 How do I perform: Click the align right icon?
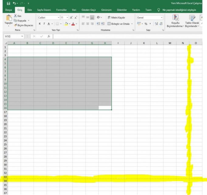pos(92,24)
